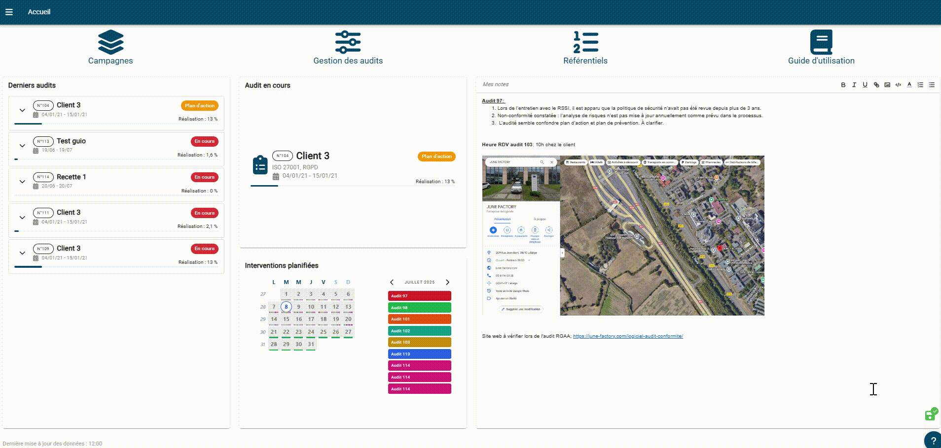Open the Campagnes section
Viewport: 941px width, 448px height.
click(110, 47)
